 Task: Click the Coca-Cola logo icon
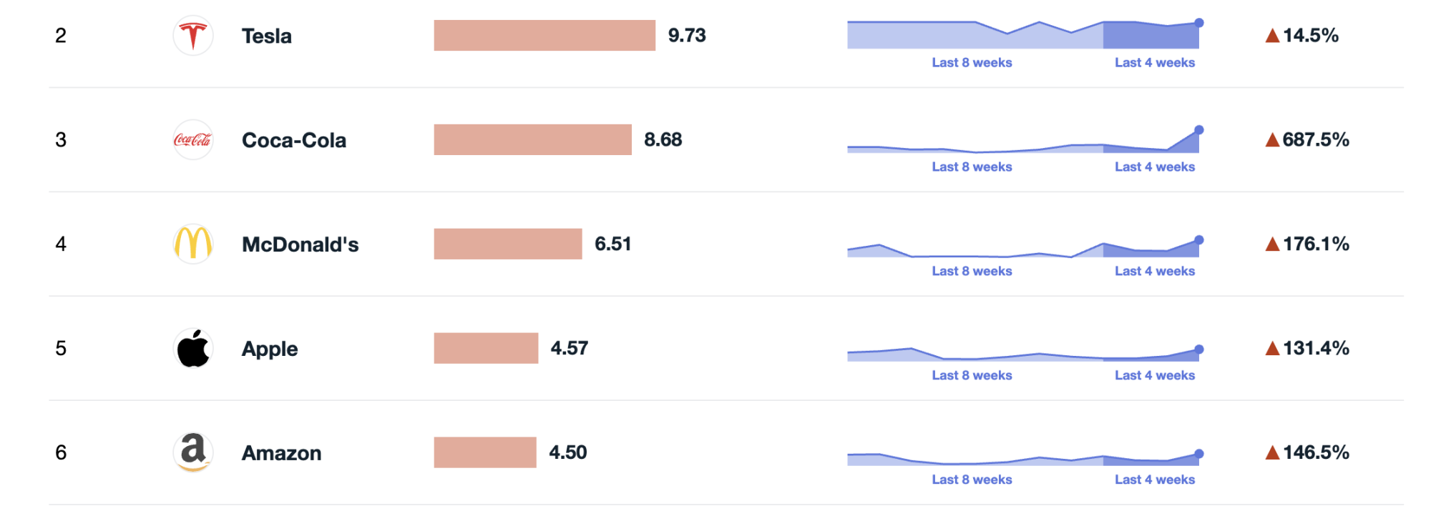point(193,140)
